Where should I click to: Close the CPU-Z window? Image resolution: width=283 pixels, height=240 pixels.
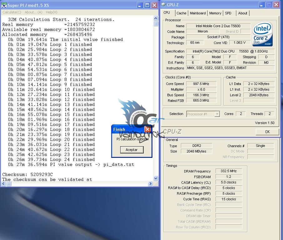click(x=276, y=4)
